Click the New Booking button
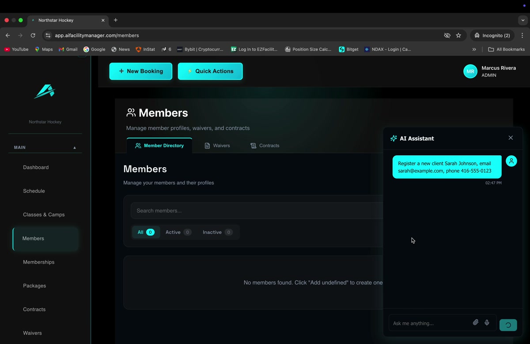The width and height of the screenshot is (530, 344). point(140,71)
